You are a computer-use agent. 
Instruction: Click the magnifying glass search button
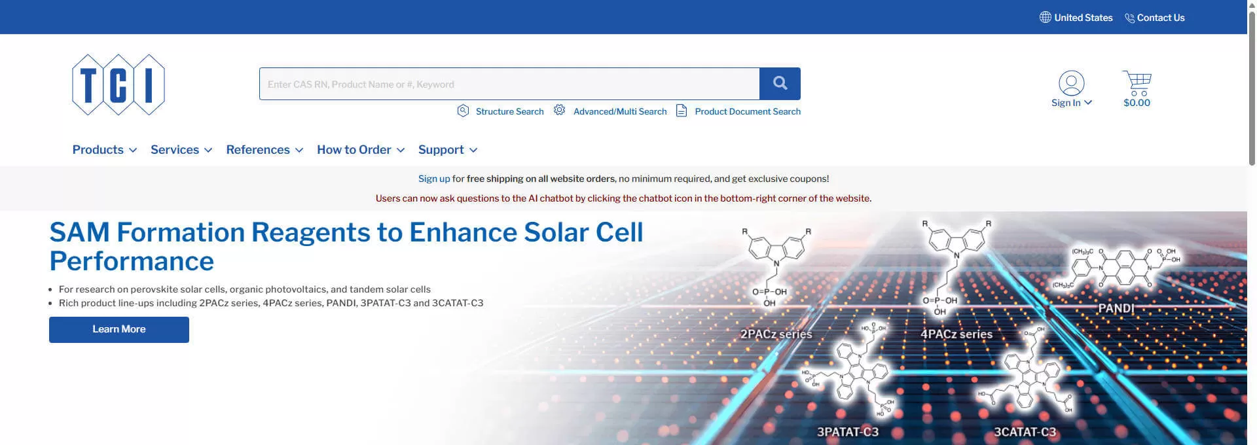pyautogui.click(x=780, y=84)
